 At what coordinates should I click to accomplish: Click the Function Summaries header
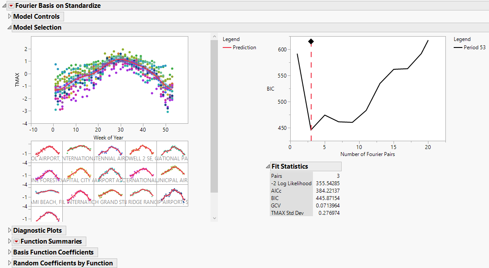51,241
